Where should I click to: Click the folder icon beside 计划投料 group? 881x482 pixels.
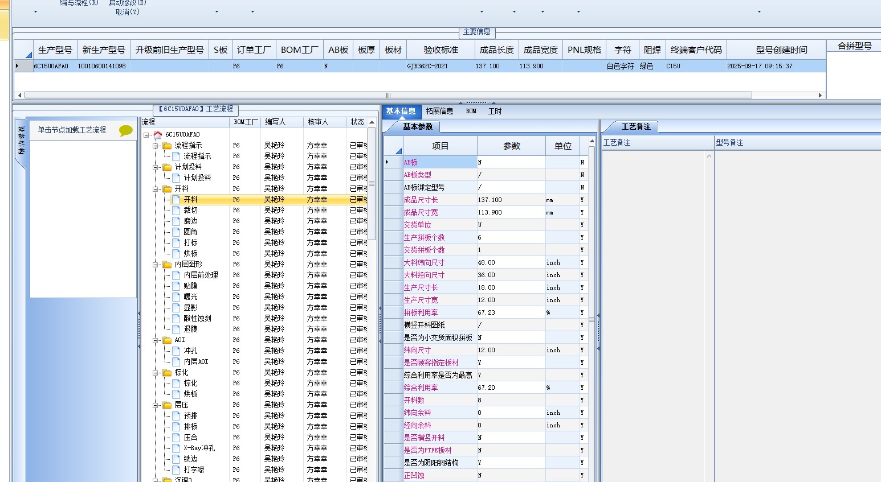click(167, 167)
